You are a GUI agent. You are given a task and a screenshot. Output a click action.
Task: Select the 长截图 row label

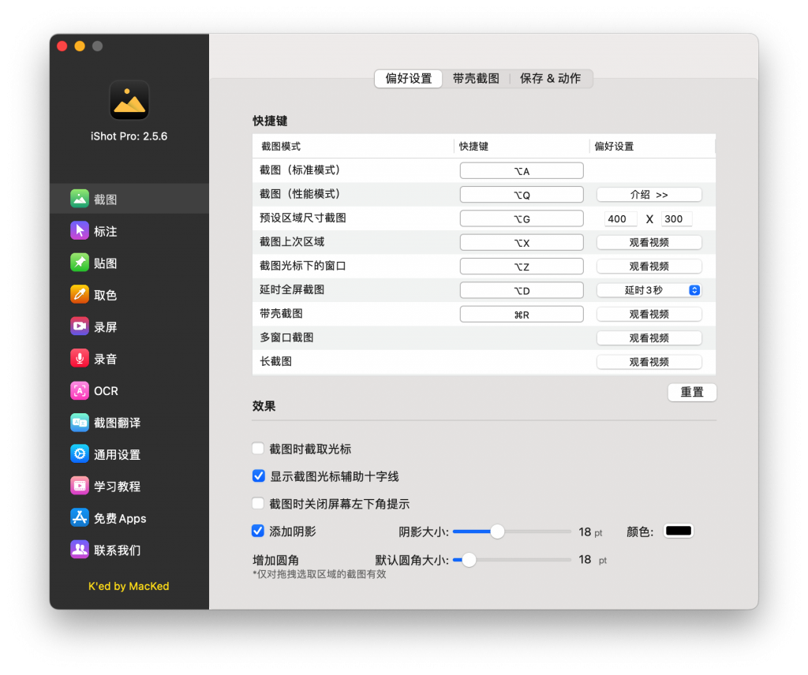[x=275, y=361]
